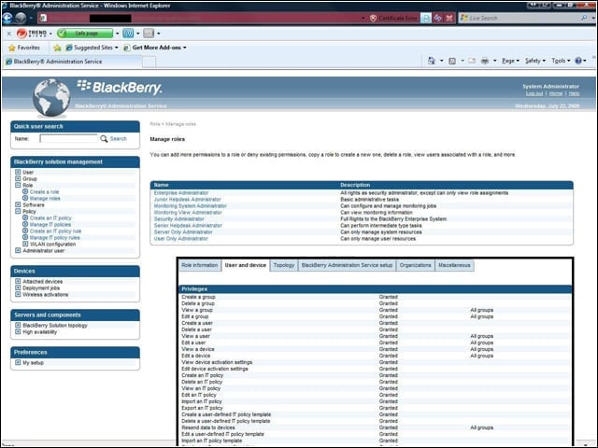Click the Quick user search Name field
Viewport: 598px width, 448px height.
68,139
